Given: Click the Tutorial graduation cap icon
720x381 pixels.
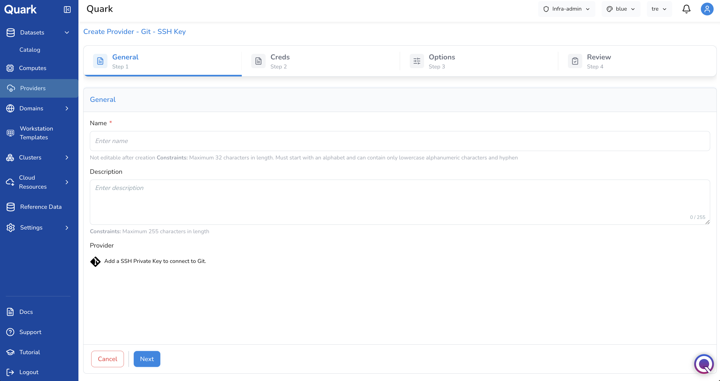Looking at the screenshot, I should click(x=10, y=352).
